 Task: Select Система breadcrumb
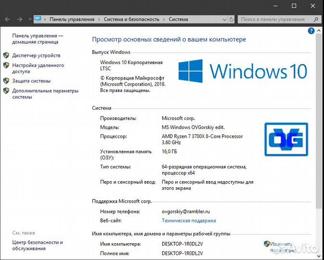point(178,19)
